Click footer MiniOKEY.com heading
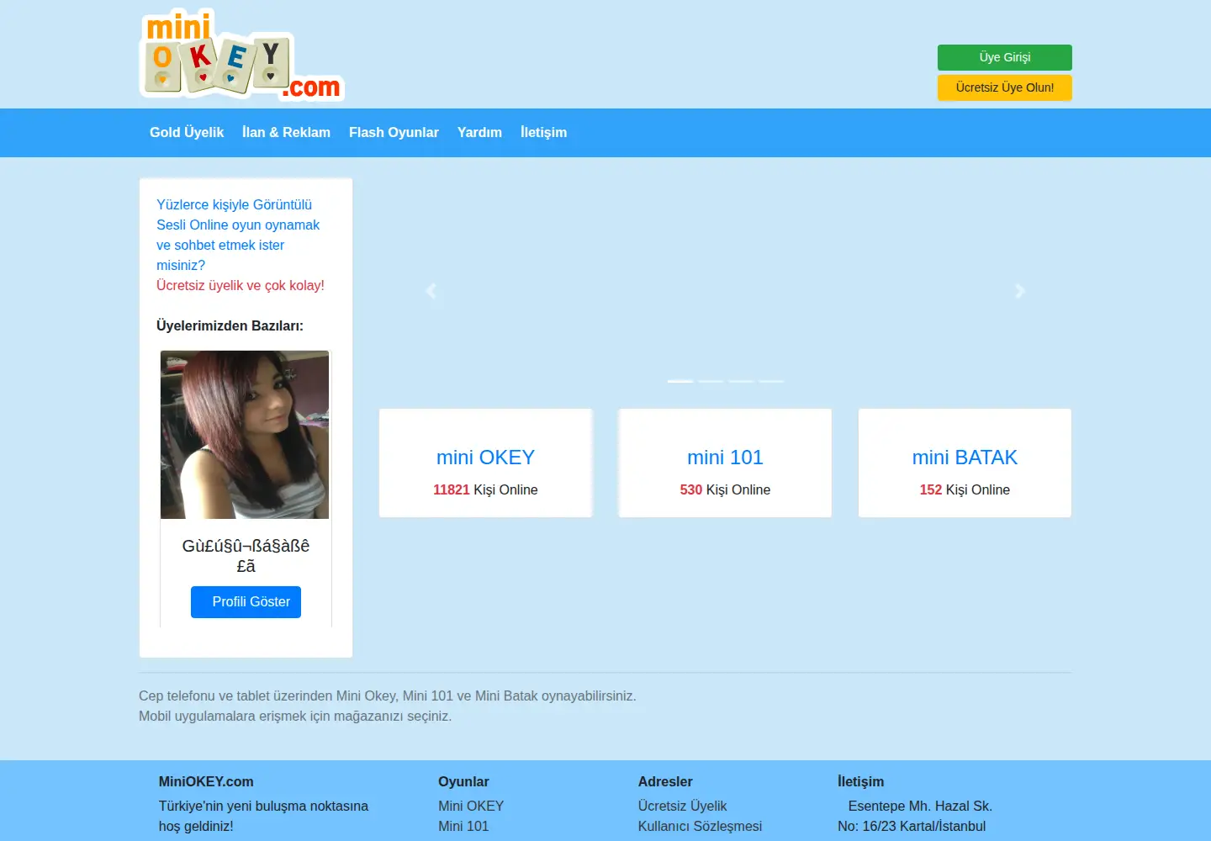 point(206,781)
